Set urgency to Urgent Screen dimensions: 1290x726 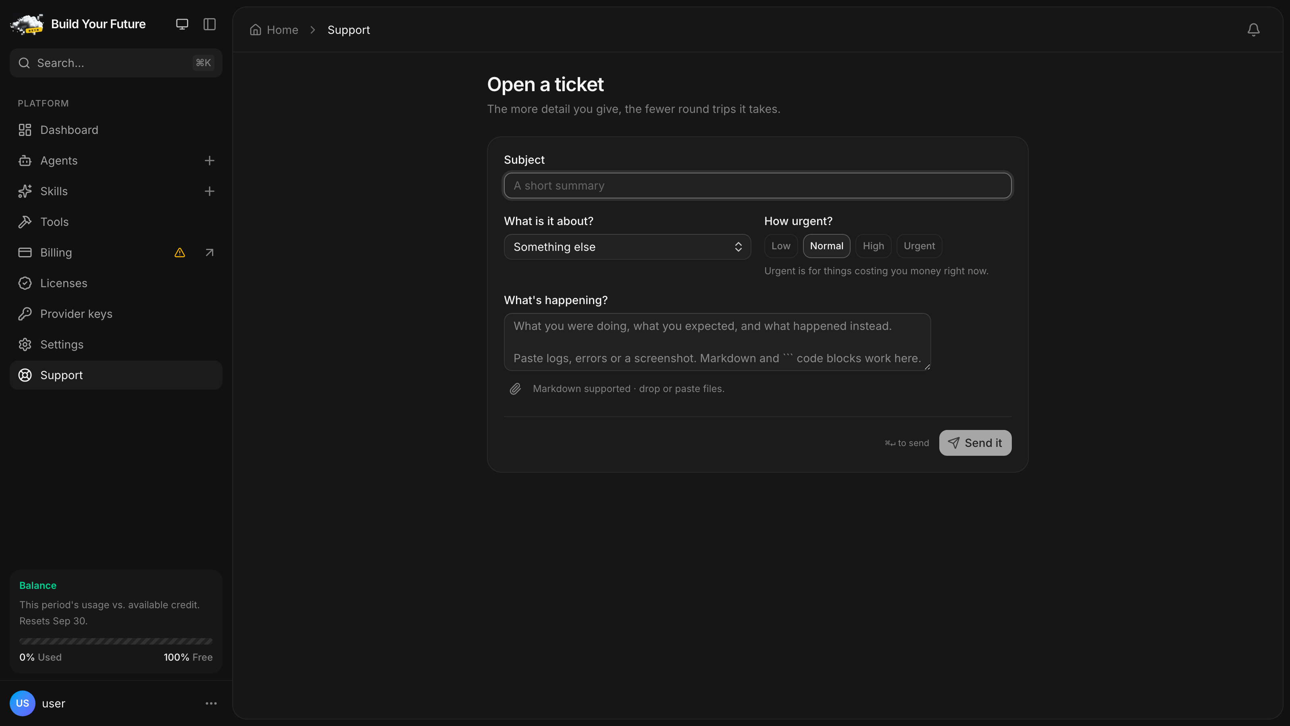[x=919, y=246]
